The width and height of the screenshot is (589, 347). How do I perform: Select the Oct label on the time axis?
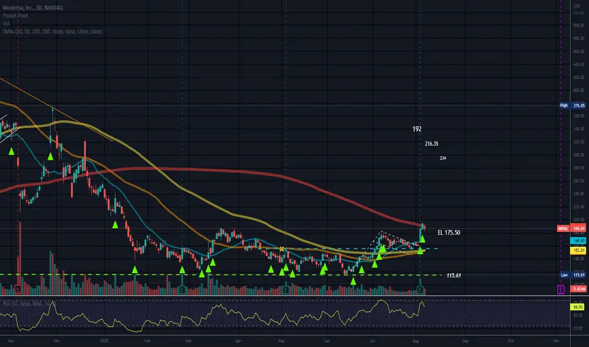511,341
